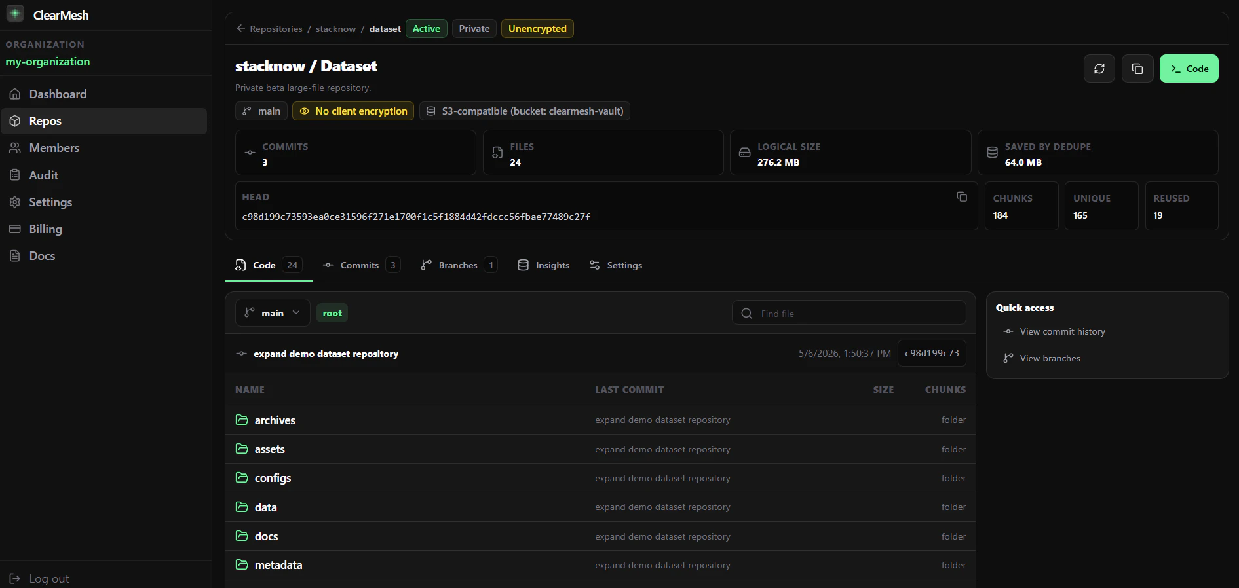1239x588 pixels.
Task: Click the Chunks 184 card
Action: click(1021, 206)
